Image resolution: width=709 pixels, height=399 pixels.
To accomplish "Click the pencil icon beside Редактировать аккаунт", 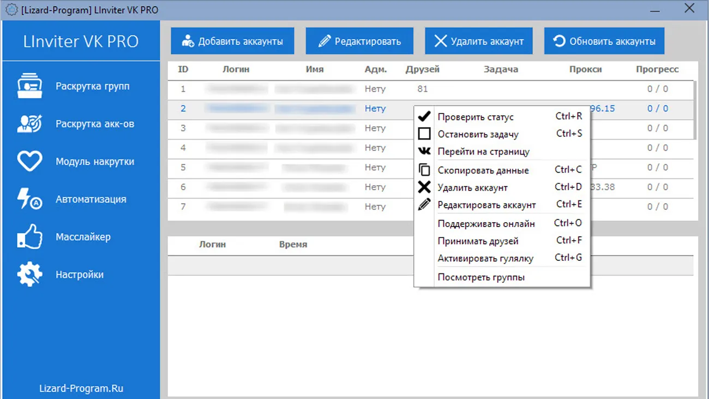I will click(424, 205).
